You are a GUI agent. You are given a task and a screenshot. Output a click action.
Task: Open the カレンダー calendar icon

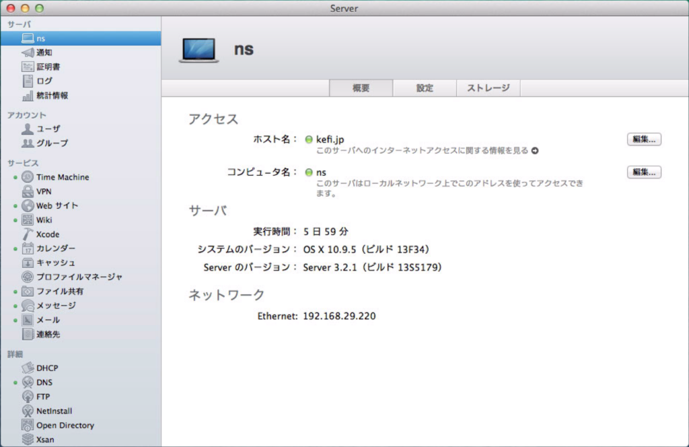(27, 248)
